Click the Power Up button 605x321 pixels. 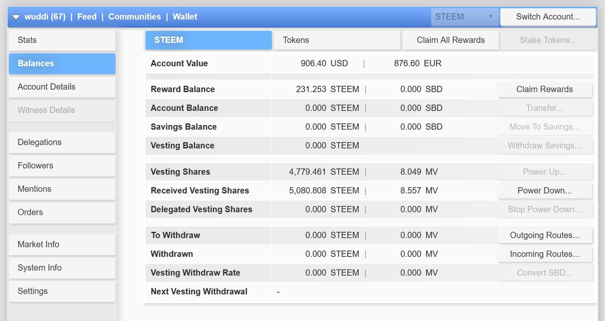544,172
